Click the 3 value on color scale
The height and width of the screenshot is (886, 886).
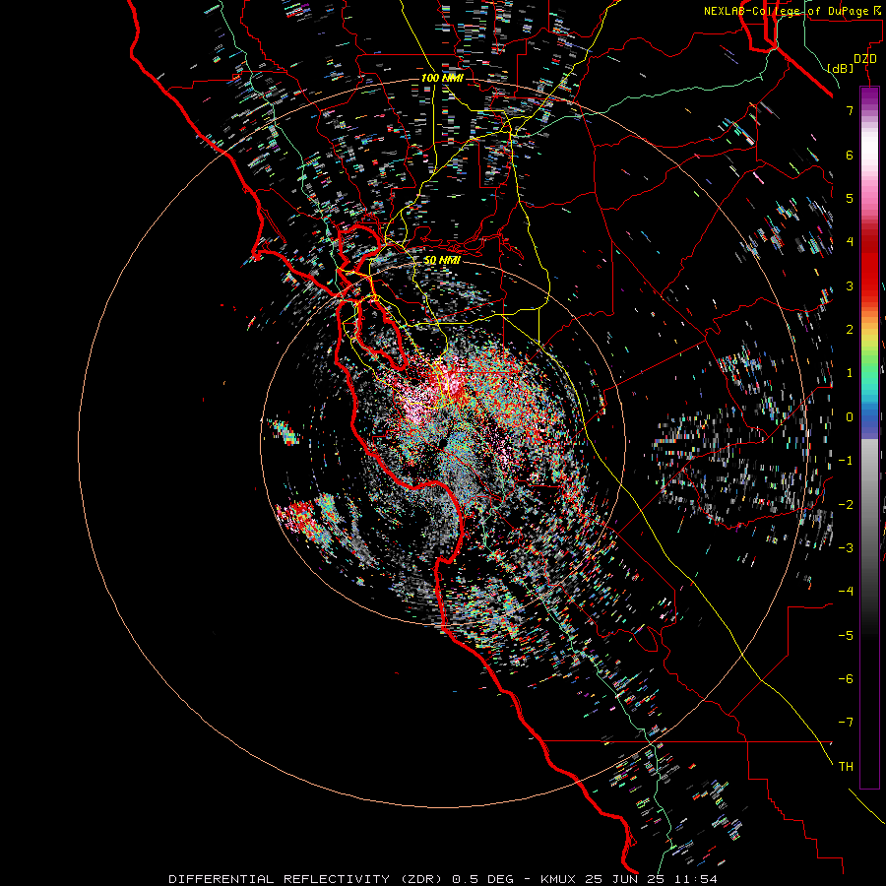coord(850,285)
